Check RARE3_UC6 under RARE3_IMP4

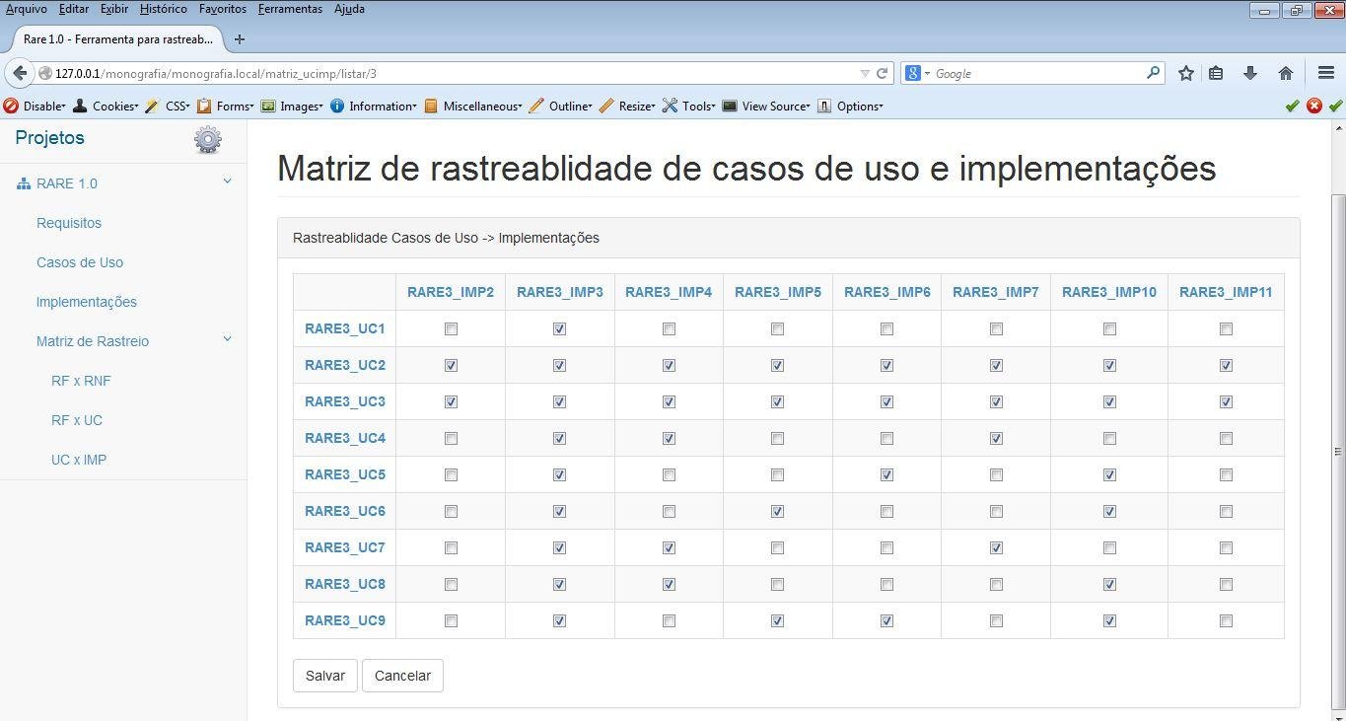[669, 511]
